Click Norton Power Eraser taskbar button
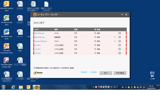Screen dimensions: 160x95 pos(36,87)
